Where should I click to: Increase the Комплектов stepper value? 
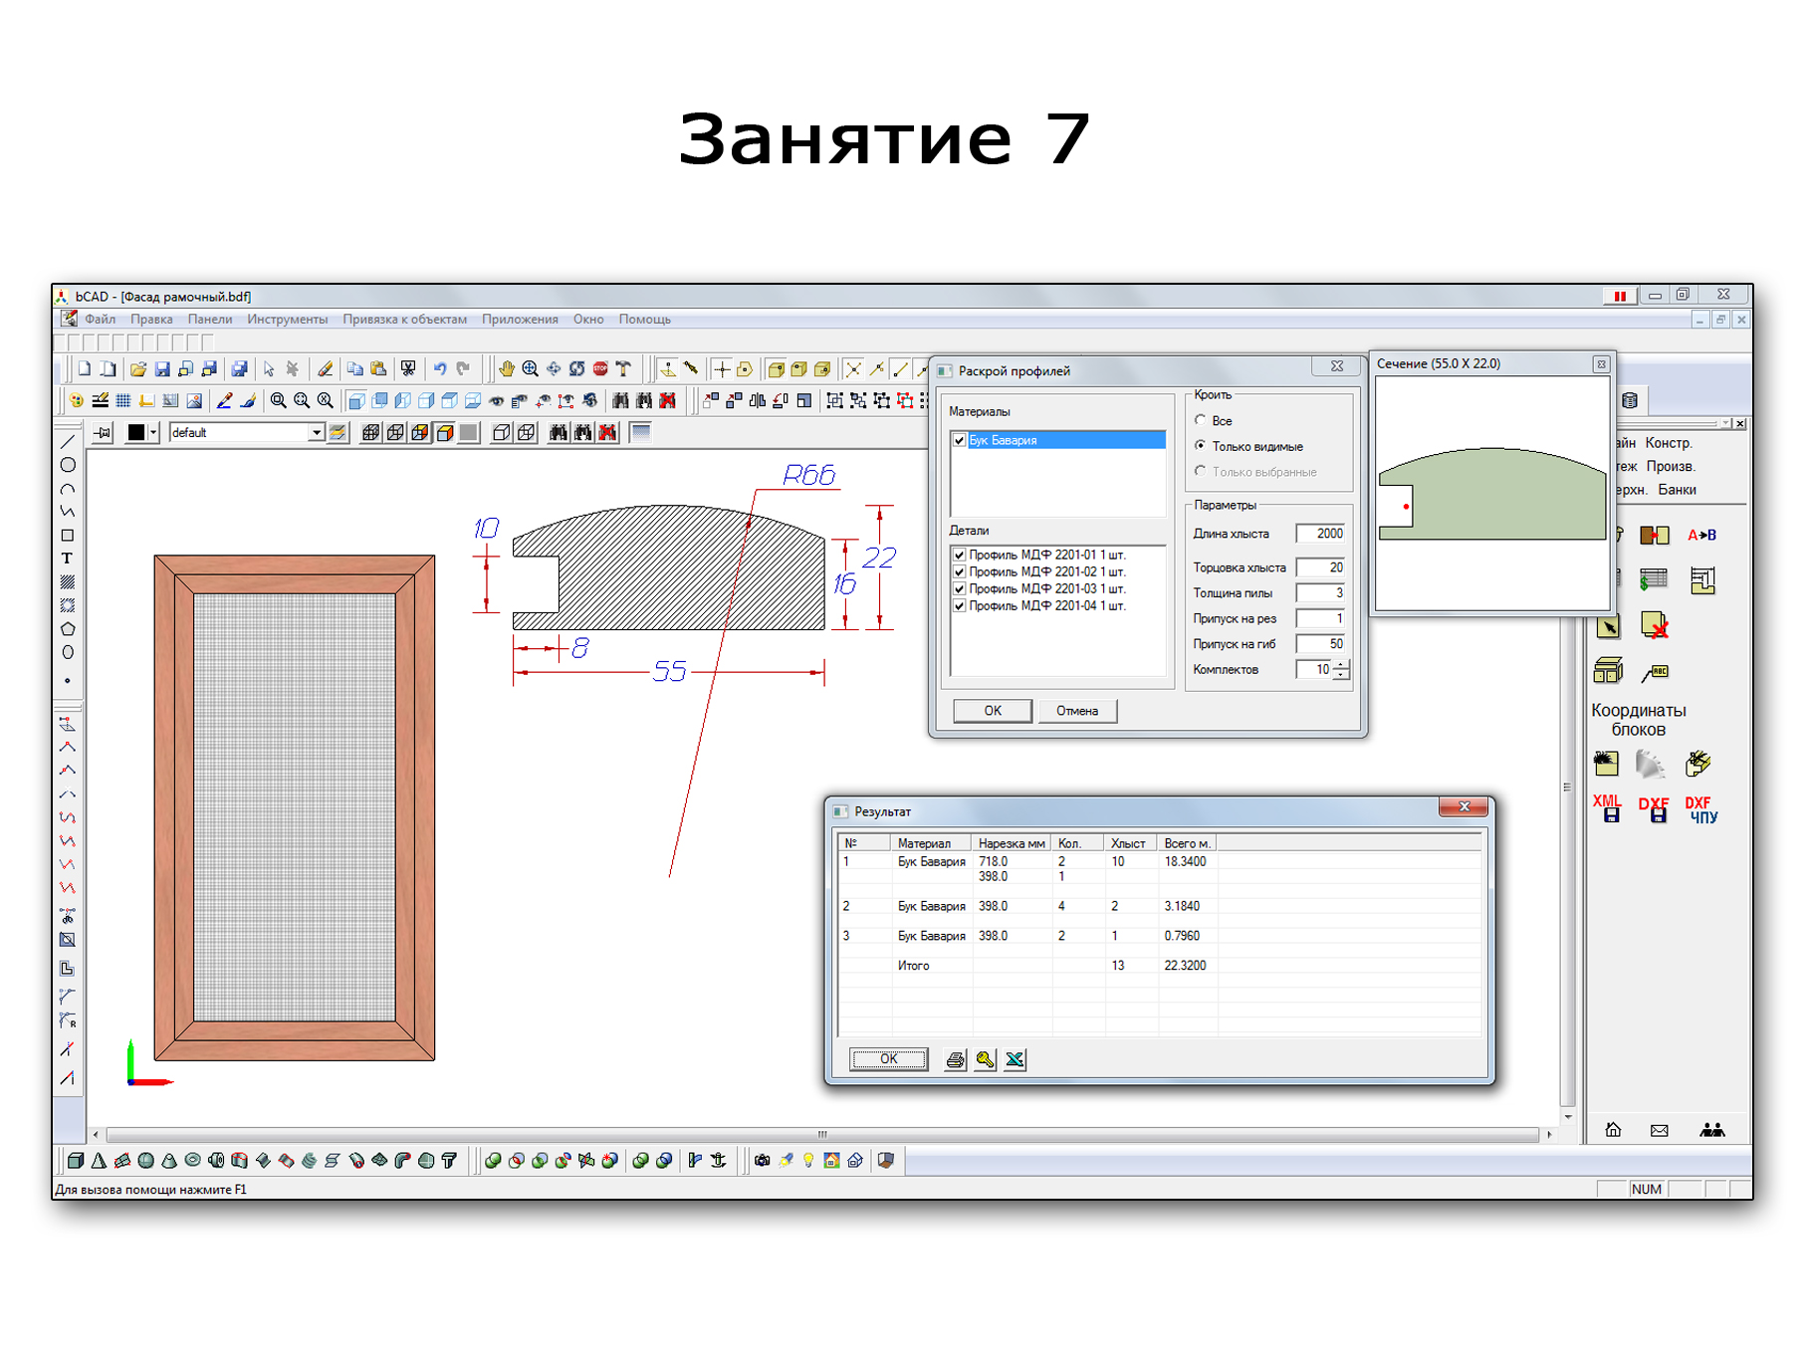(x=1341, y=665)
